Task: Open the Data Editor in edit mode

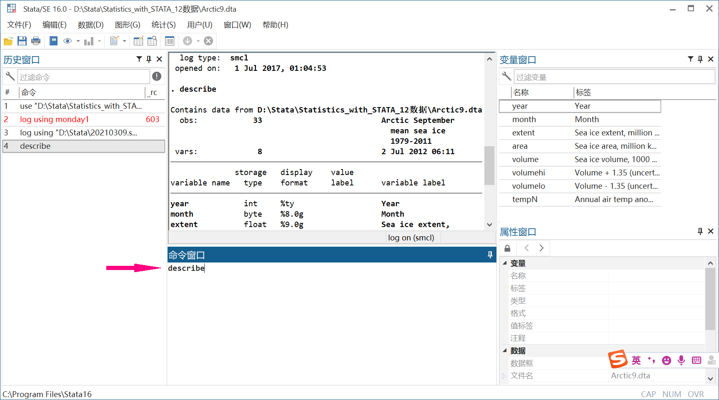Action: click(138, 41)
